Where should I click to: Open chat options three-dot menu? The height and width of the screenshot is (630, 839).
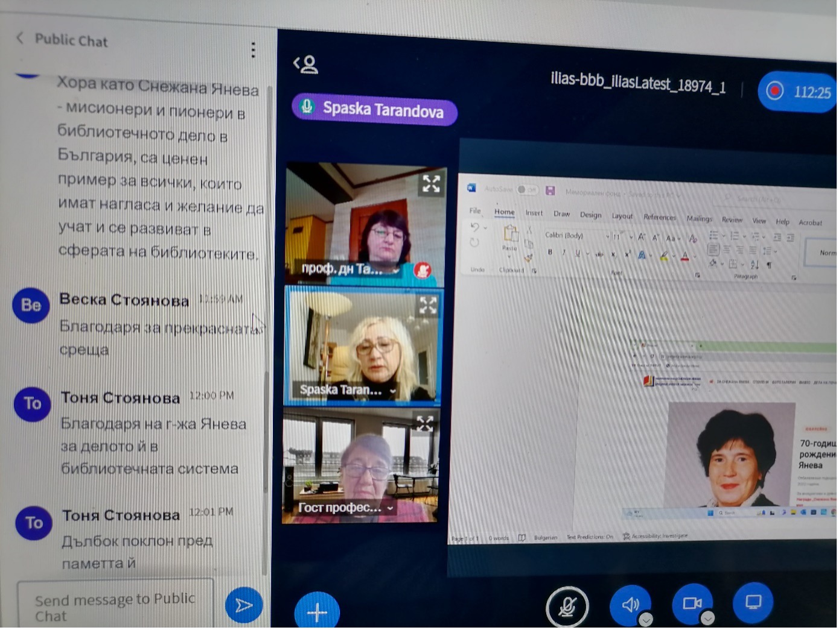[x=253, y=50]
